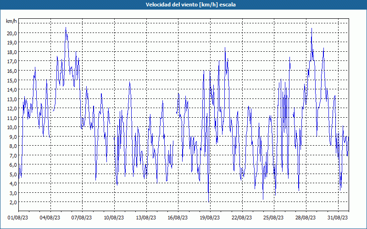The width and height of the screenshot is (367, 229).
Task: Click the 12,0 y-axis label
Action: (x=12, y=109)
